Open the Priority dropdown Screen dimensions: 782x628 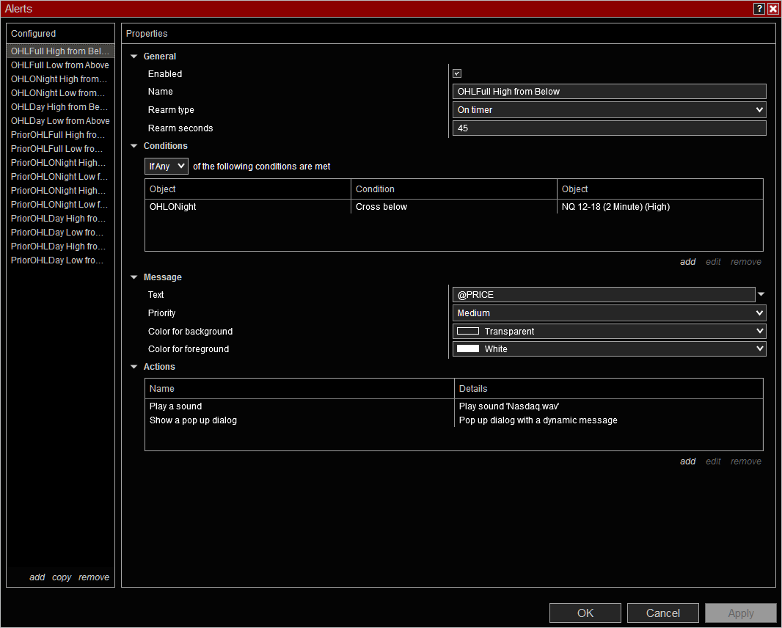609,313
